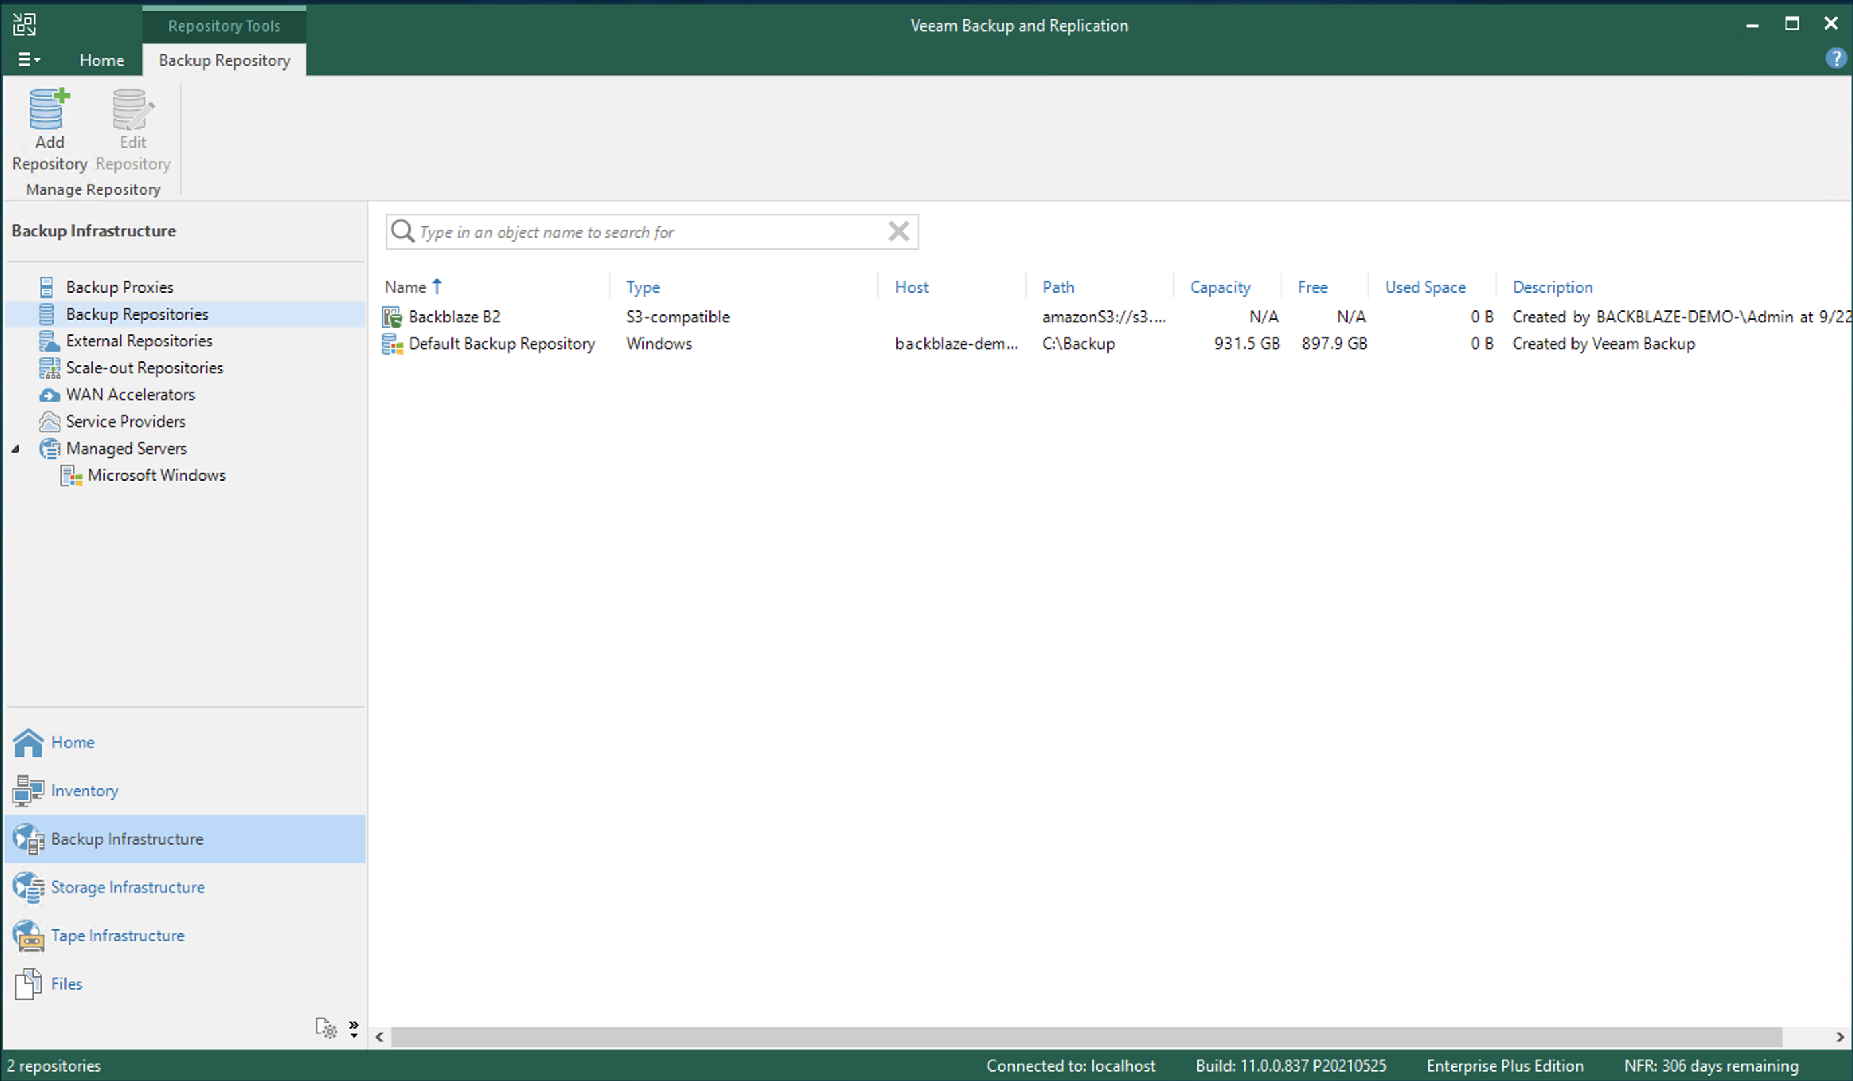
Task: Sort by the Type column header
Action: (x=643, y=287)
